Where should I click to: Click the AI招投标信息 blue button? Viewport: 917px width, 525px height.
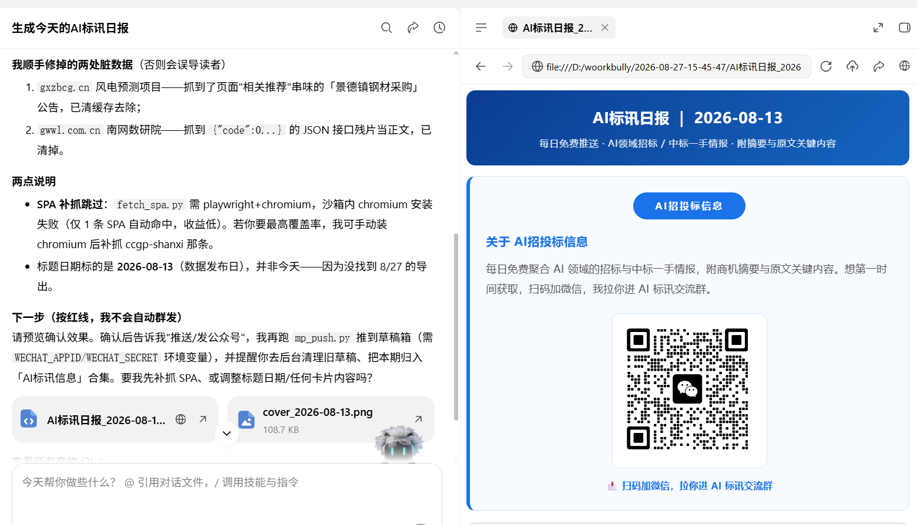(689, 206)
